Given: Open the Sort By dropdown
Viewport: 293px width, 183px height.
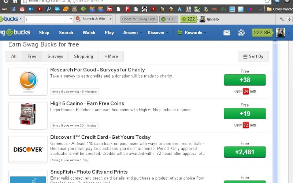Looking at the screenshot, I should click(253, 56).
